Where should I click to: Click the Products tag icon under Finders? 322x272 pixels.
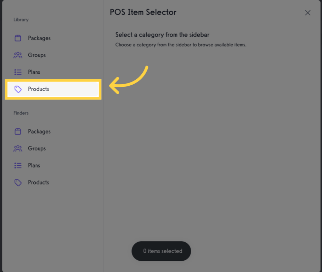tap(18, 182)
